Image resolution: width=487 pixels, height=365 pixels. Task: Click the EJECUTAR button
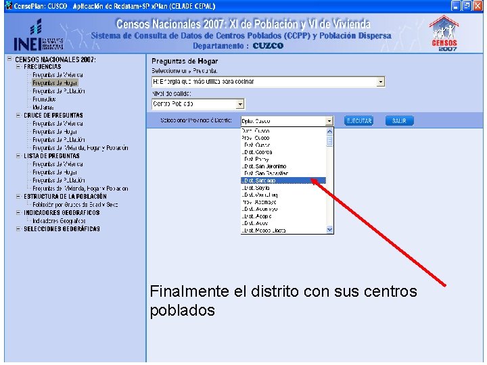tap(358, 121)
